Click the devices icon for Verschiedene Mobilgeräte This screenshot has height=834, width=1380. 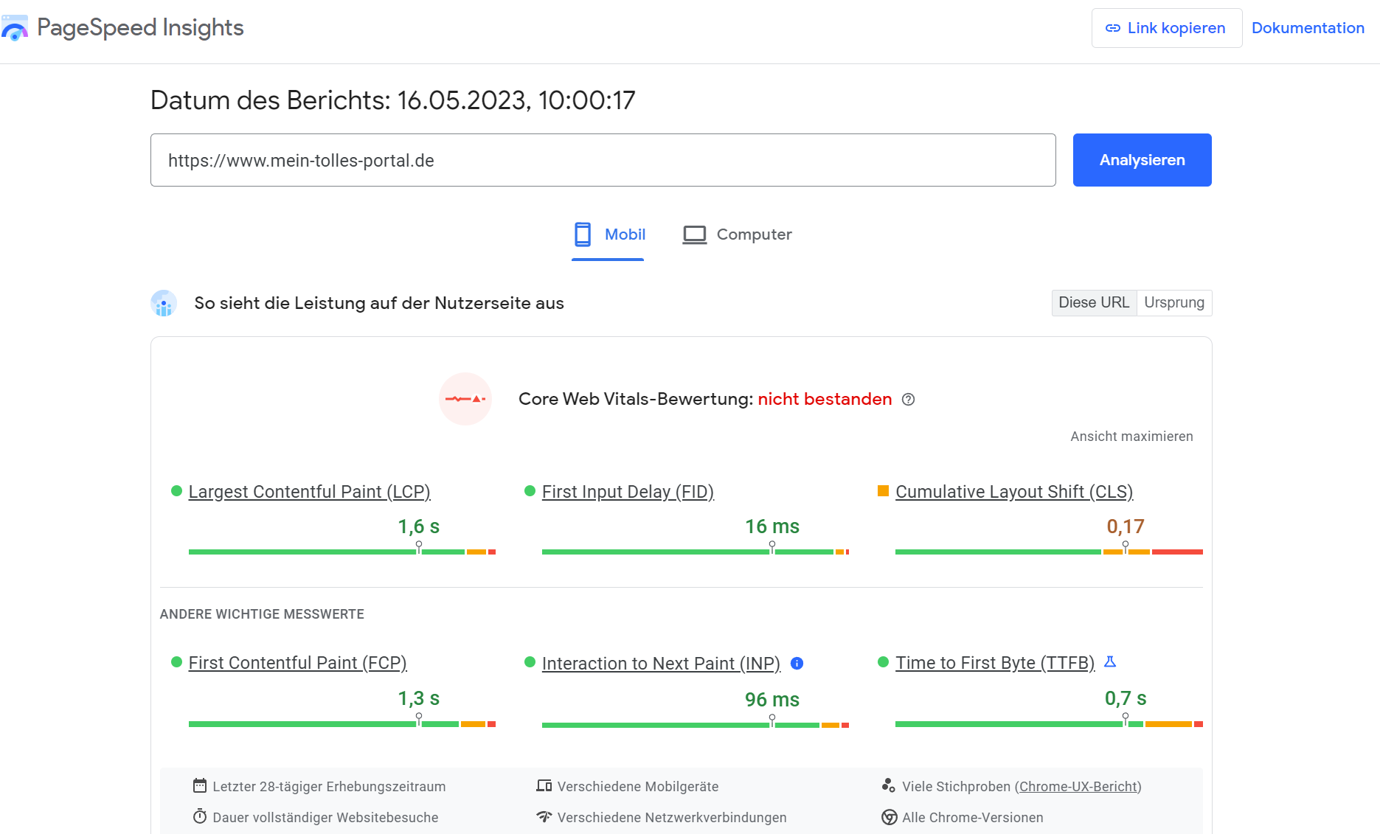point(544,785)
